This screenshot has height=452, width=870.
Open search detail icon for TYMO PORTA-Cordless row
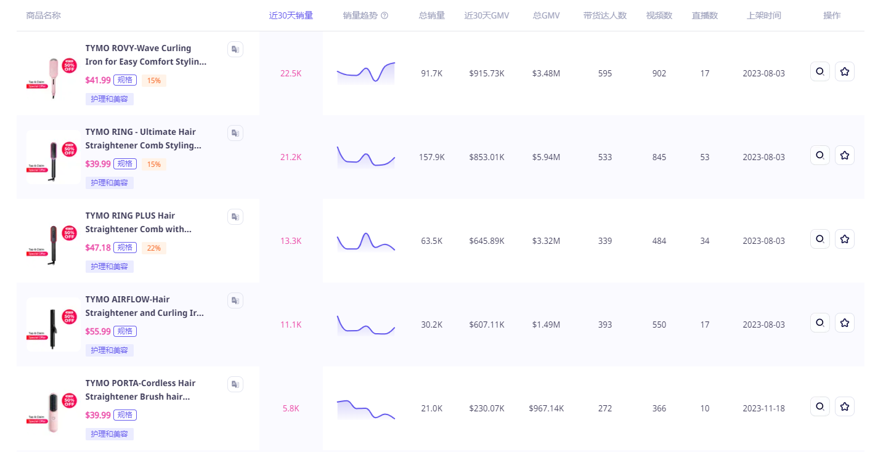tap(819, 406)
